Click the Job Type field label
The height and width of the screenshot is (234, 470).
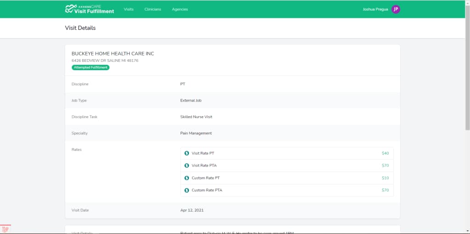[x=79, y=100]
